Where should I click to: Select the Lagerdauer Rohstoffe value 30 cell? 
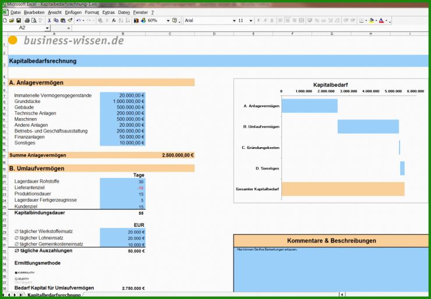(x=122, y=181)
